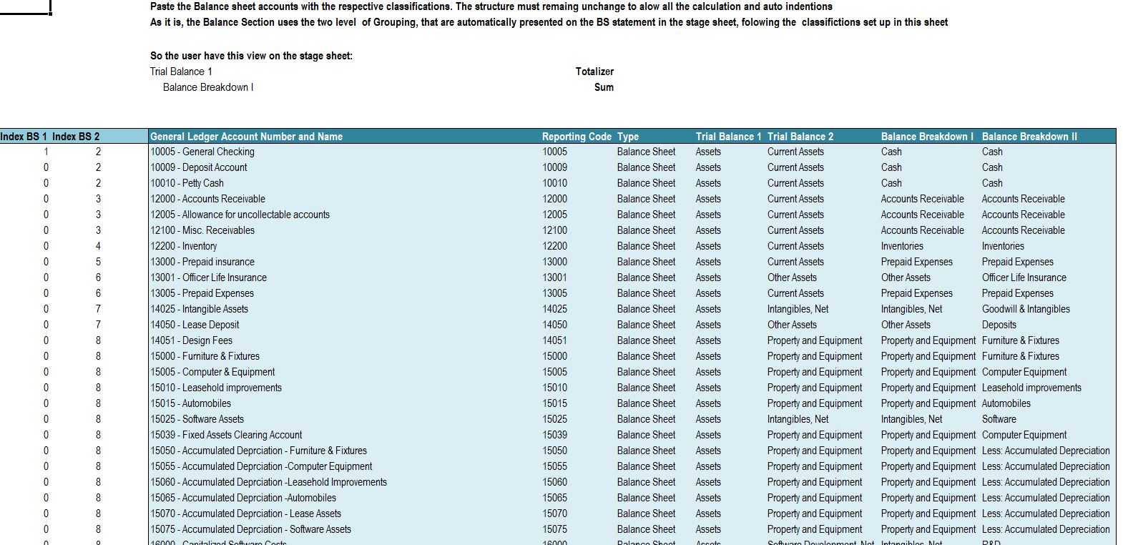
Task: Select '15060 - Accumulated Deprciation -Leasehold Improvements'
Action: [268, 482]
